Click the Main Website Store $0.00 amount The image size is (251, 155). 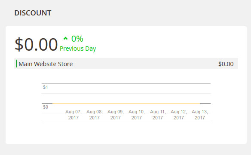(226, 64)
